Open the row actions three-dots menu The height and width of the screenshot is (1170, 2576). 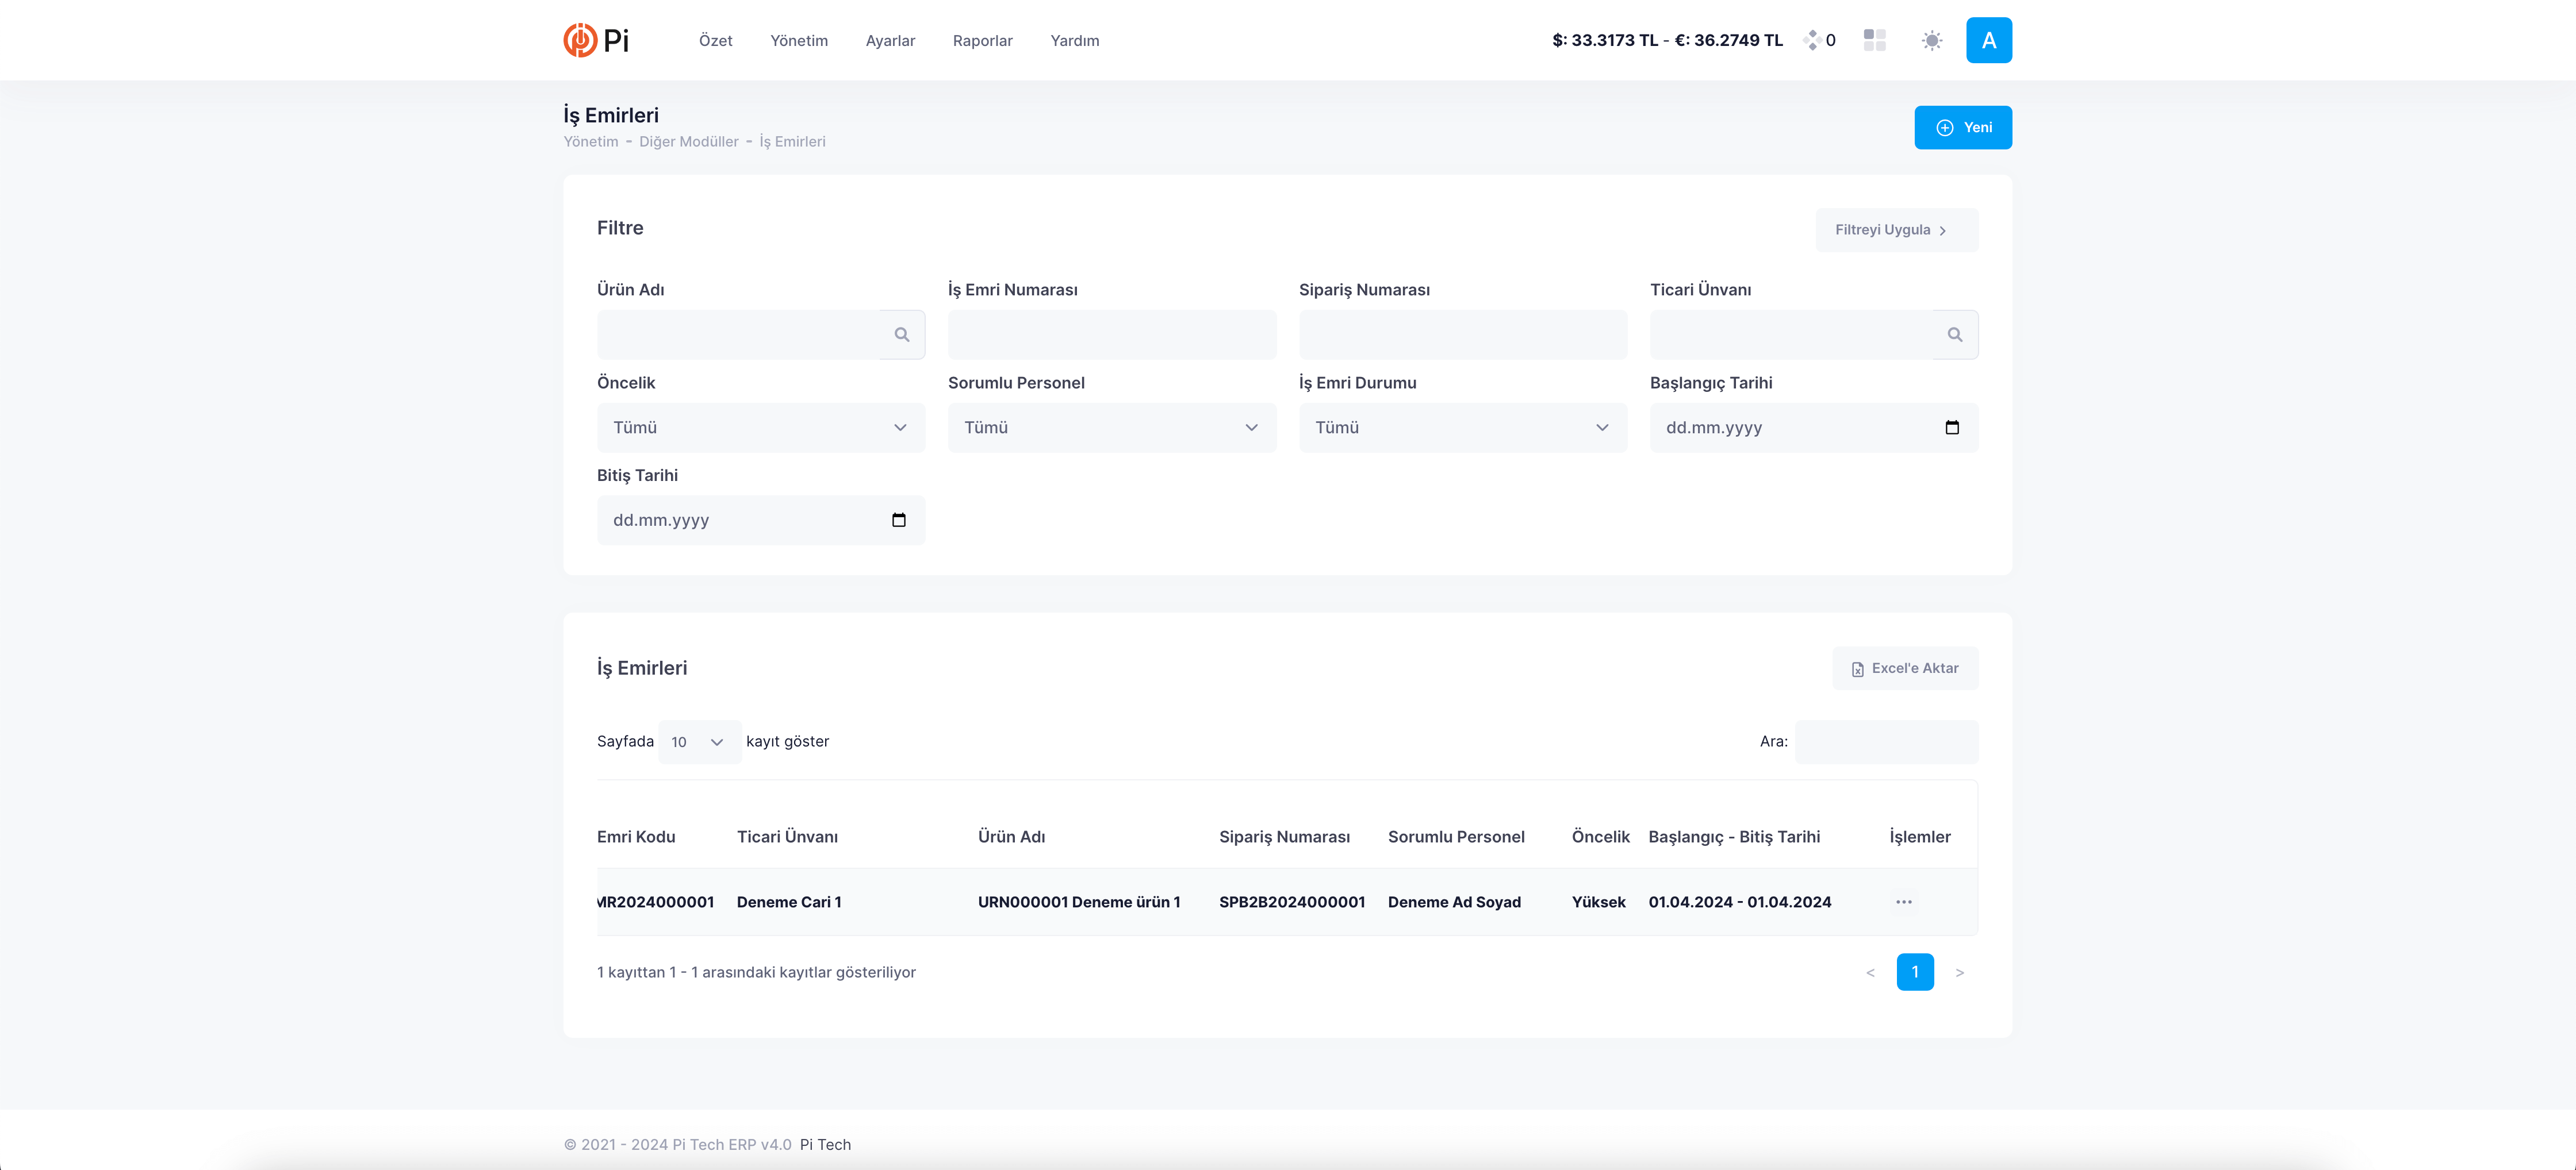point(1903,902)
